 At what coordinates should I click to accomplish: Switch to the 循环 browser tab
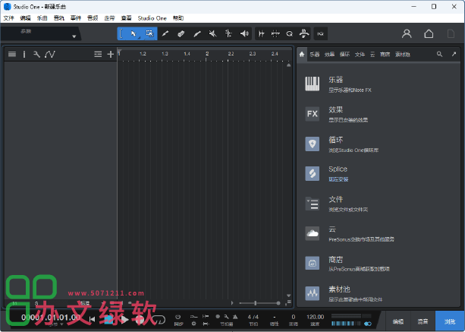[344, 55]
